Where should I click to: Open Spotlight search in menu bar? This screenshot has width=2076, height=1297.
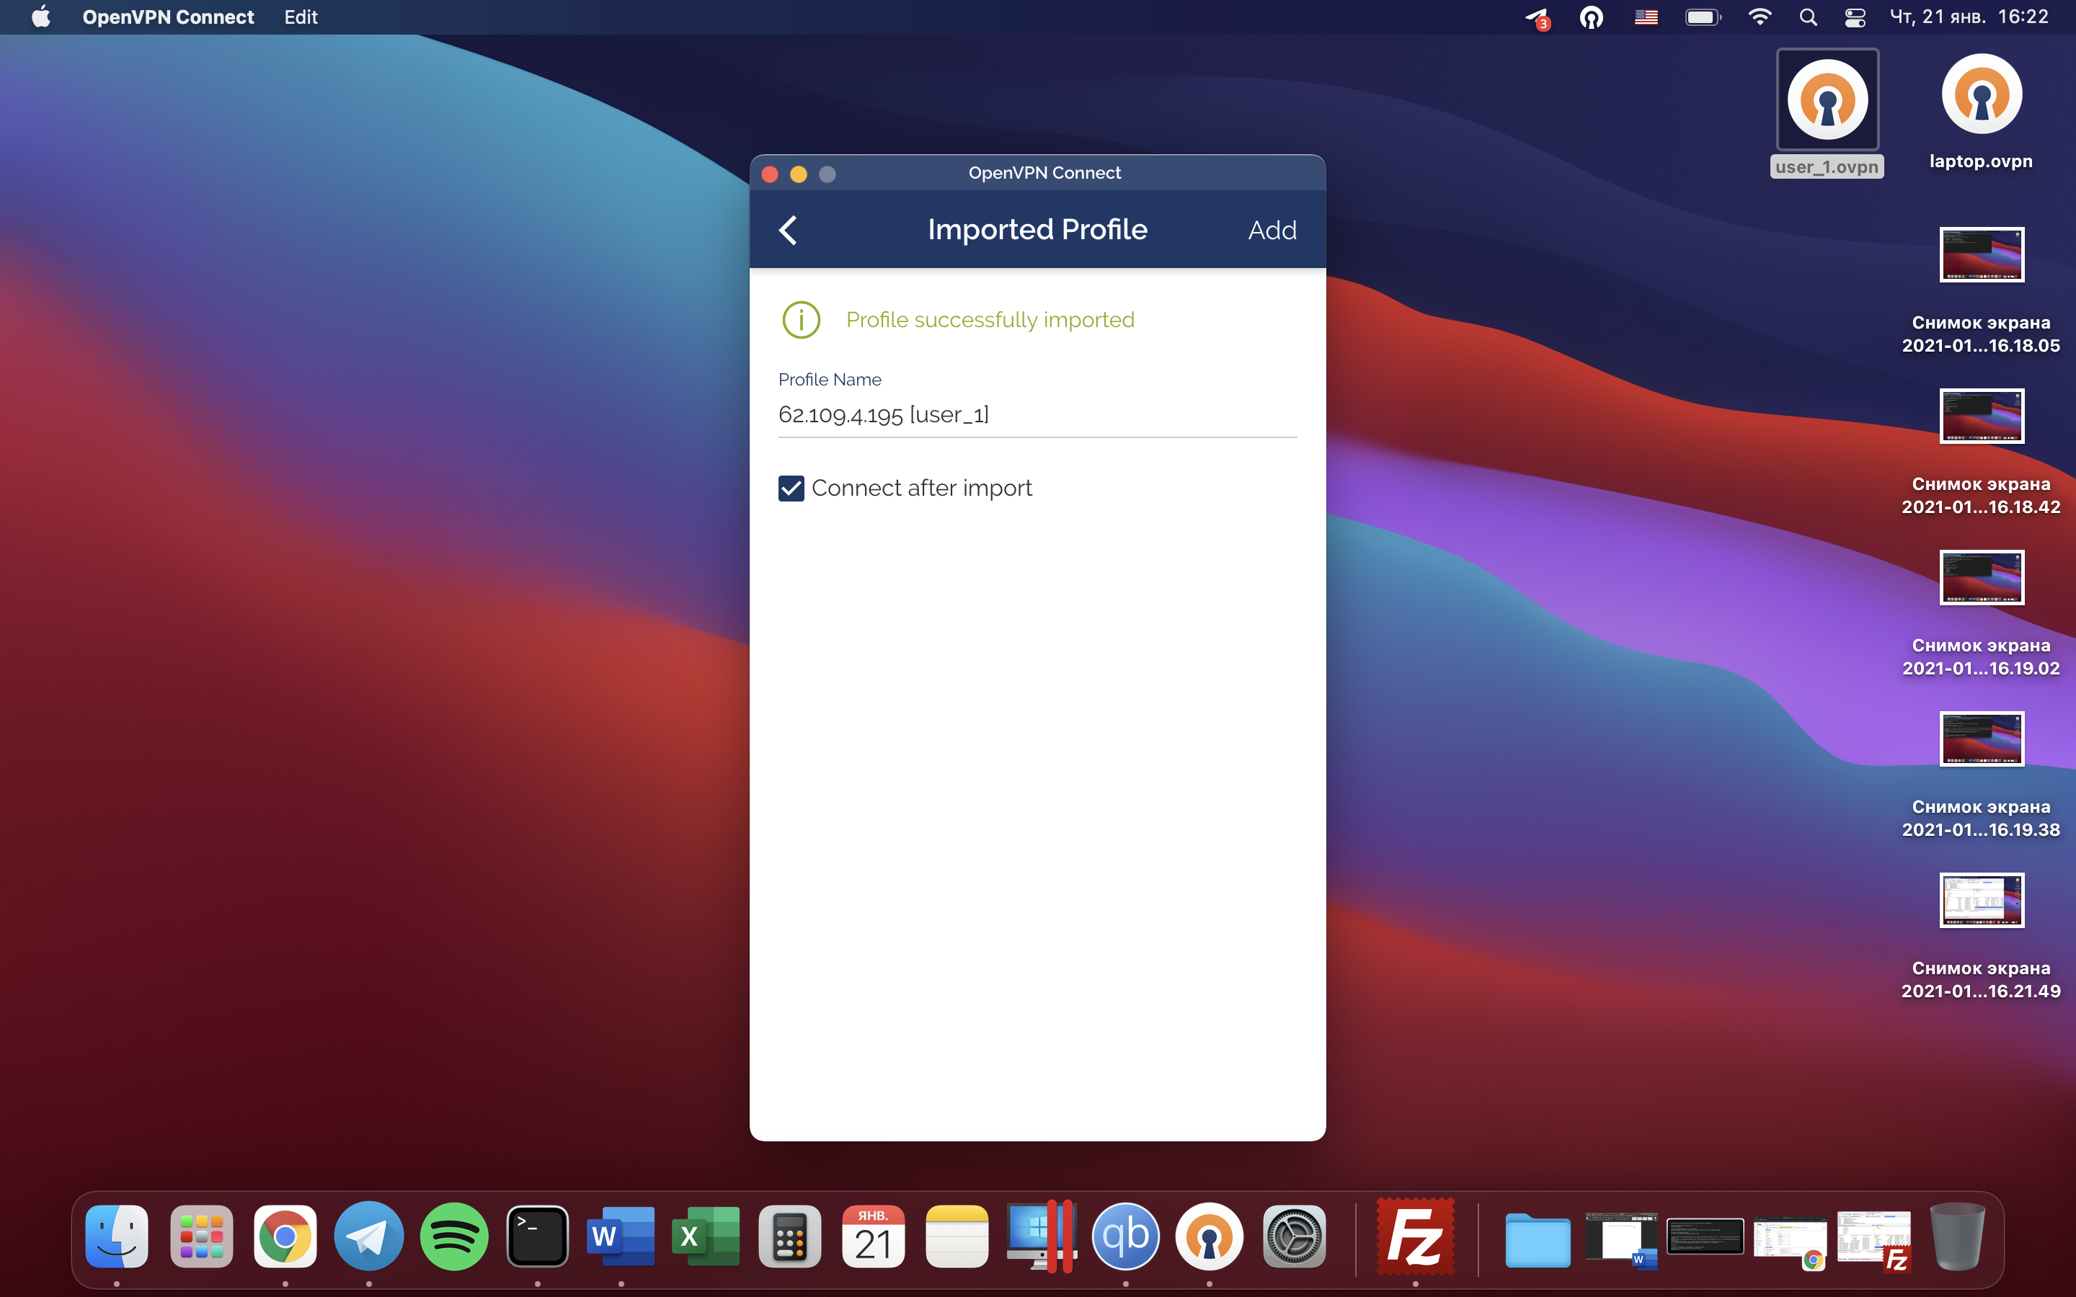pyautogui.click(x=1808, y=17)
